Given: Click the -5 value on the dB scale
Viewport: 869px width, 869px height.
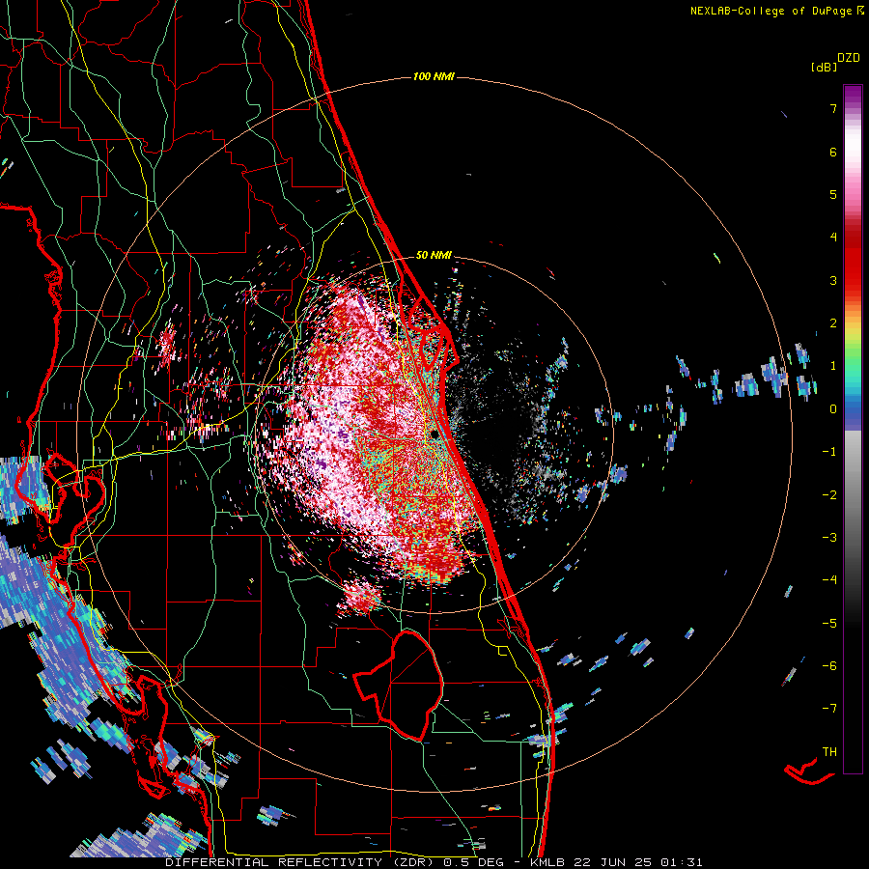Looking at the screenshot, I should pos(829,624).
